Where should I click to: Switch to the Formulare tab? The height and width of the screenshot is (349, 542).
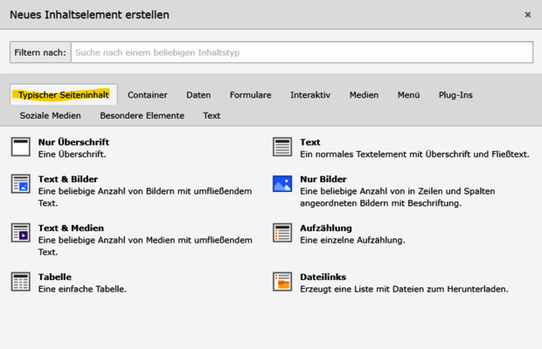pyautogui.click(x=250, y=94)
